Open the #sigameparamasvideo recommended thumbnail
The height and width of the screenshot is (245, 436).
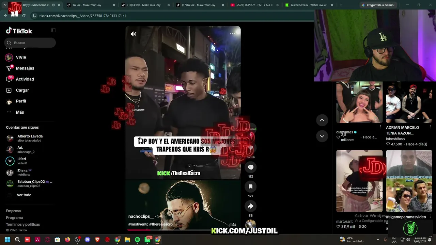409,181
